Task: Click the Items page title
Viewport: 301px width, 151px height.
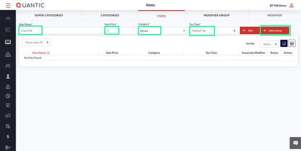Action: pyautogui.click(x=150, y=5)
